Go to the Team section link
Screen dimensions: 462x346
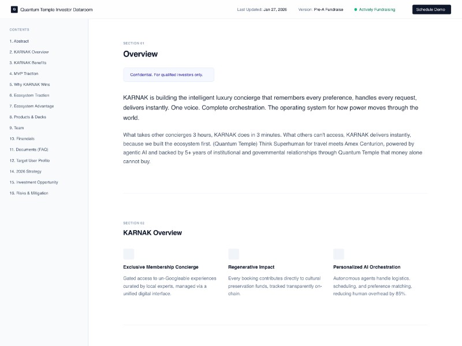tap(17, 128)
